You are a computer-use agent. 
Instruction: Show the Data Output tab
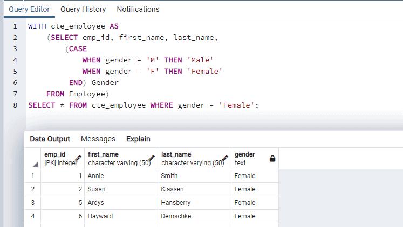(x=50, y=139)
